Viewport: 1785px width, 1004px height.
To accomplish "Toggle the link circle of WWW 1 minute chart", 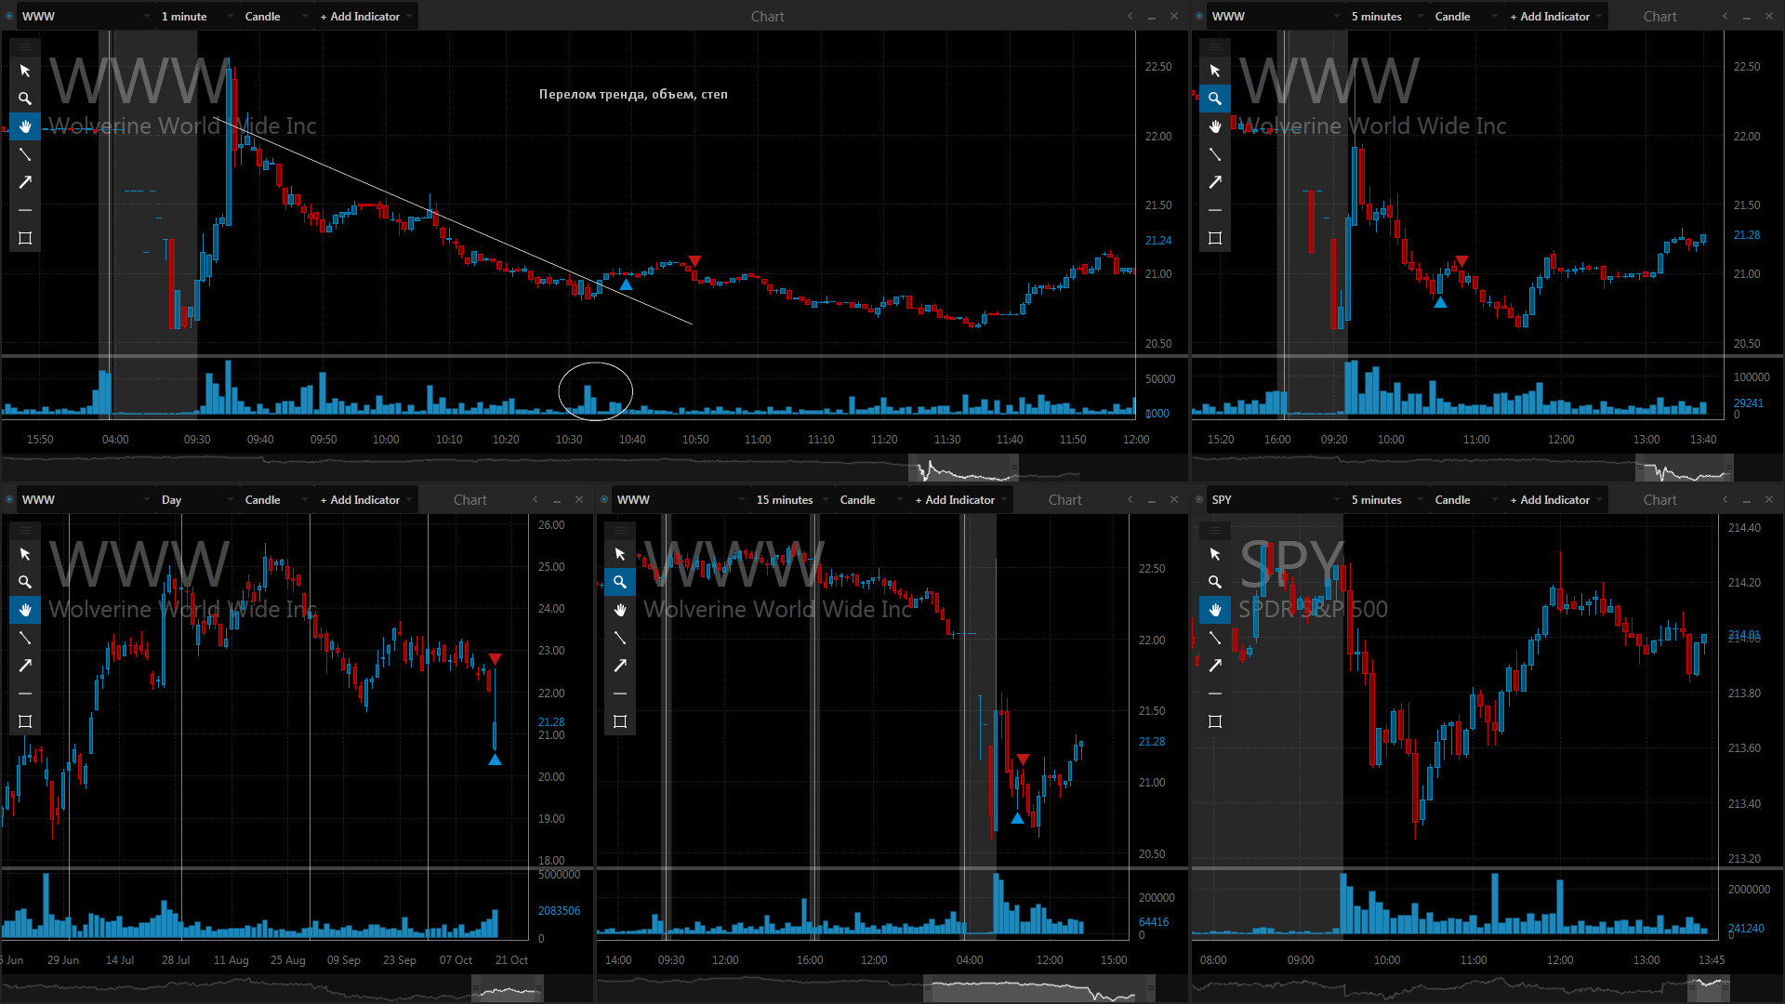I will point(9,16).
